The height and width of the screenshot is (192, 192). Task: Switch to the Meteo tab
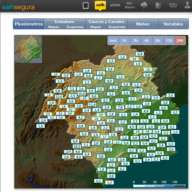[143, 24]
